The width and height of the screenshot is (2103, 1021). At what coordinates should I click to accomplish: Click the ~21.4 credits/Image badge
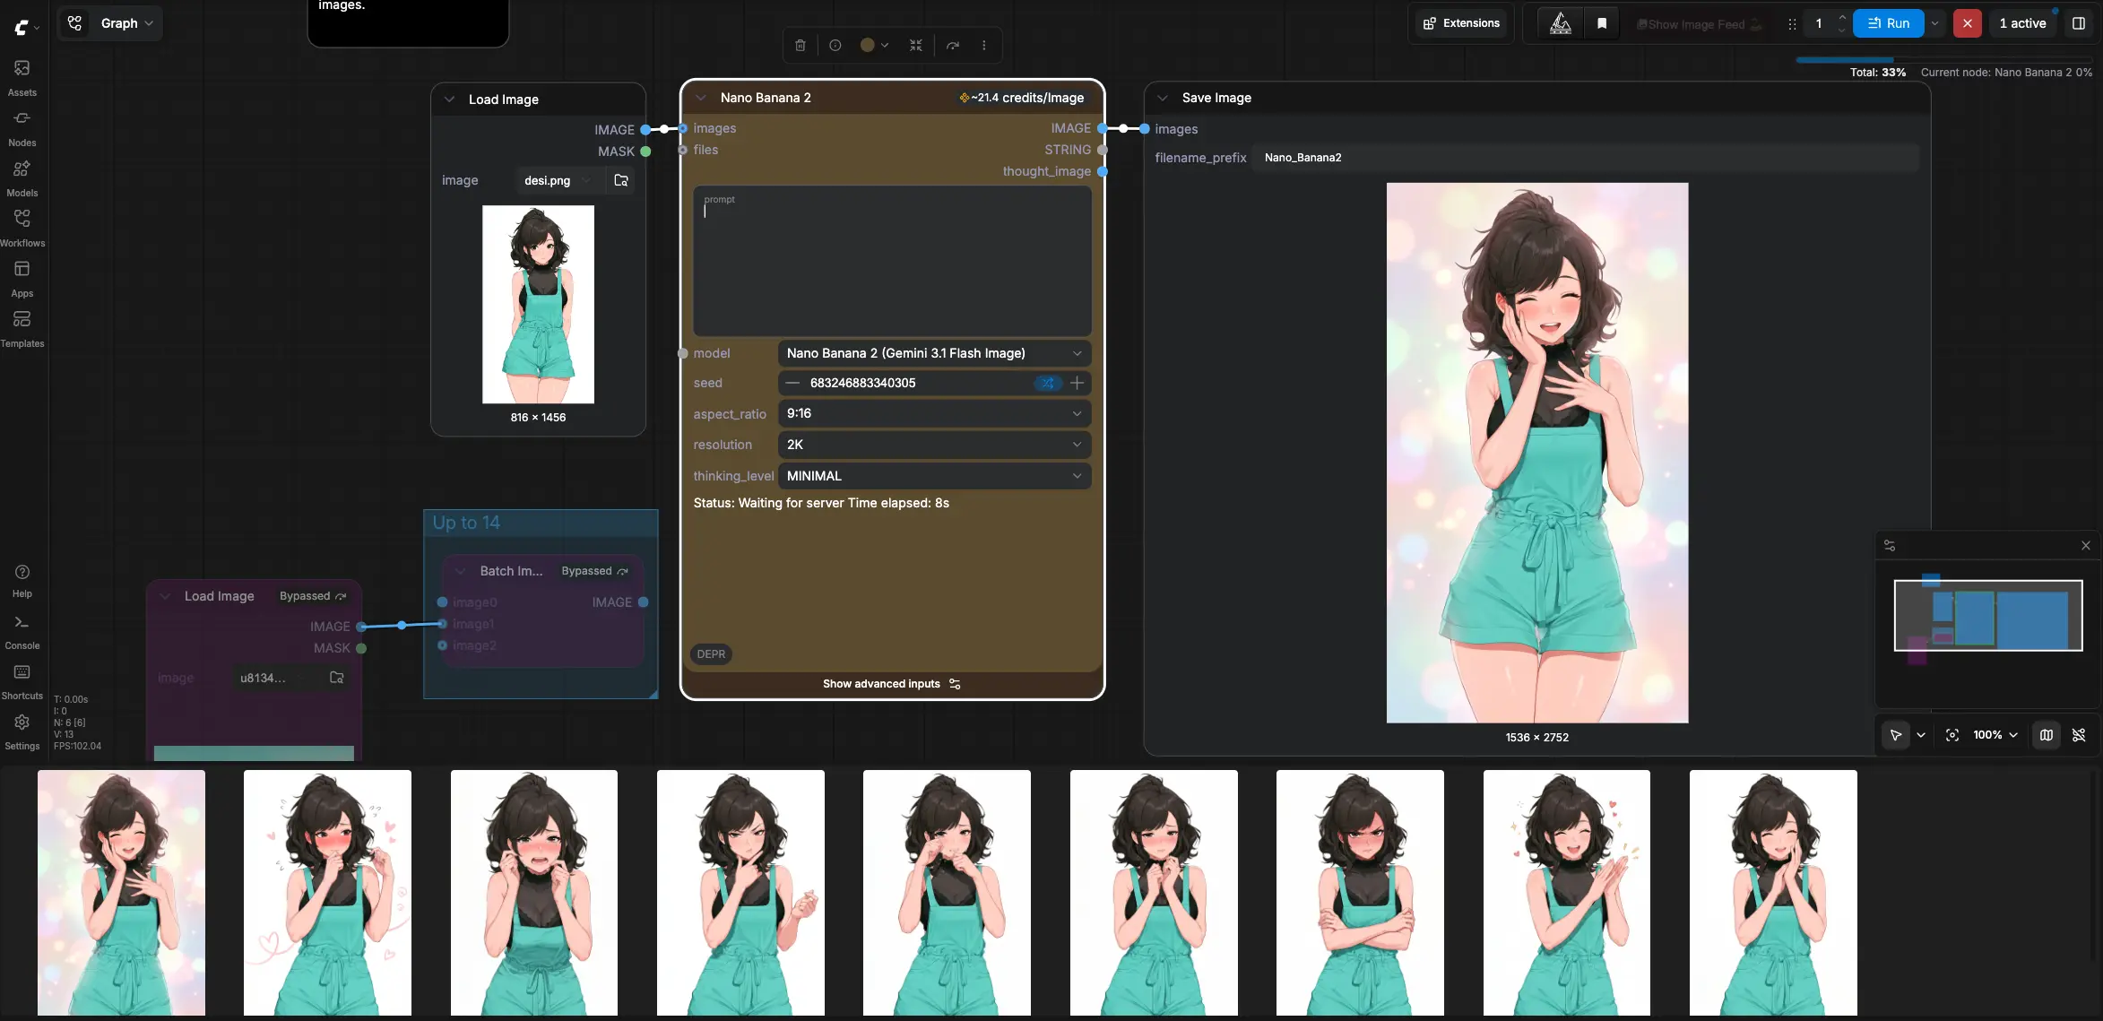1021,98
